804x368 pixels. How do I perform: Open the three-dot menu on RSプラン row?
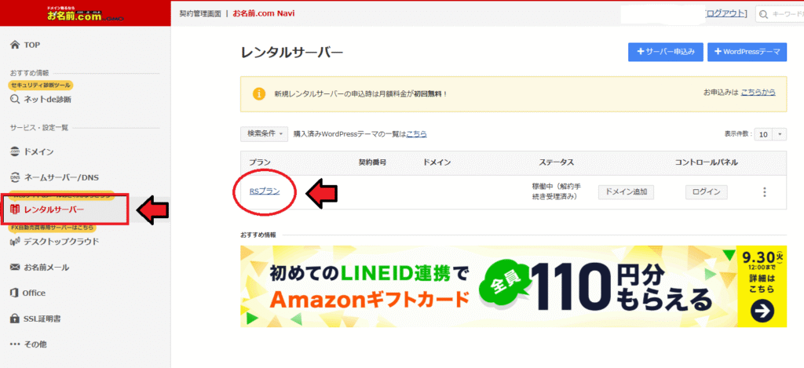765,192
